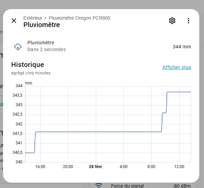Close the Pluviomètre dialog with the X
Image resolution: width=204 pixels, height=188 pixels.
[x=14, y=21]
